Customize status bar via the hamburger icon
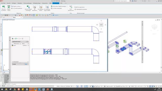 [x=161, y=86]
